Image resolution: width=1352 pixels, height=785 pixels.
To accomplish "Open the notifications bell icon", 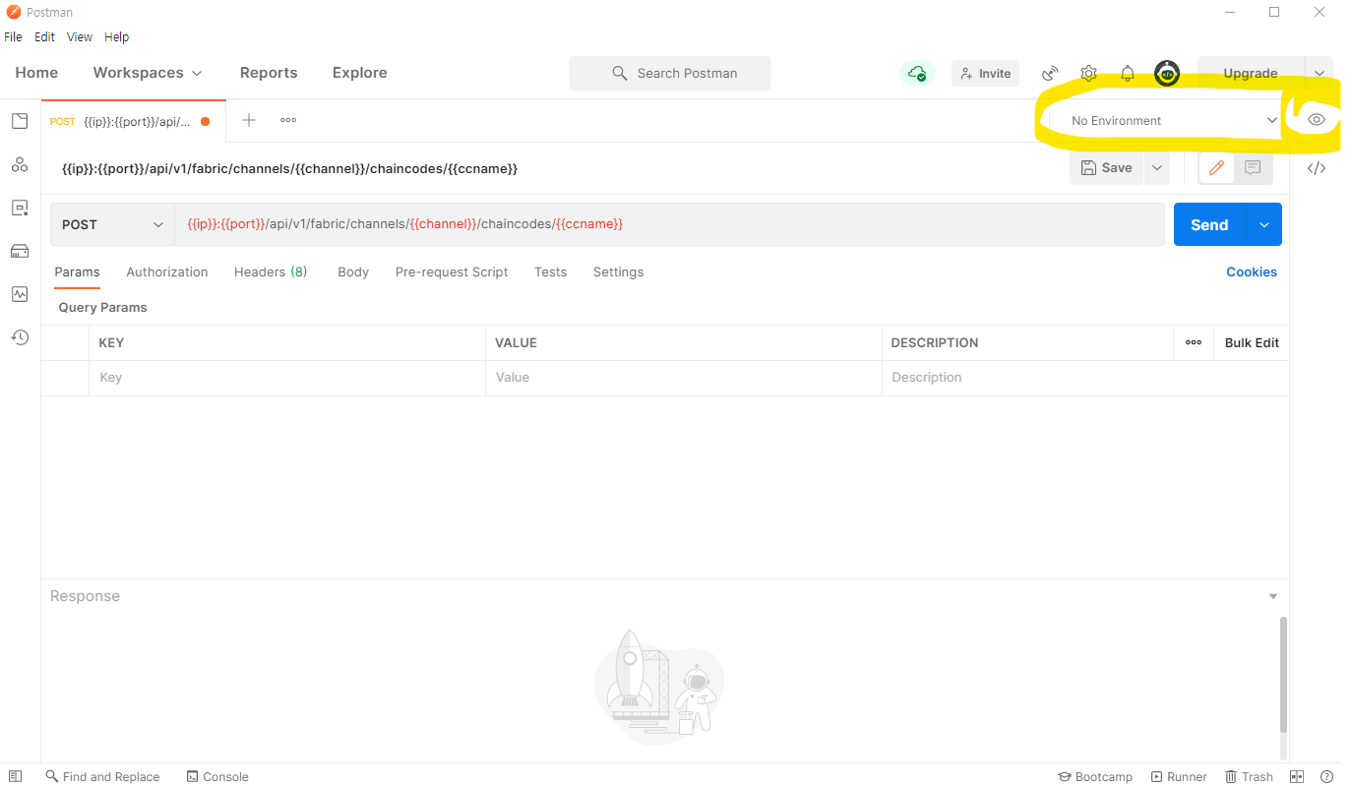I will [1128, 73].
